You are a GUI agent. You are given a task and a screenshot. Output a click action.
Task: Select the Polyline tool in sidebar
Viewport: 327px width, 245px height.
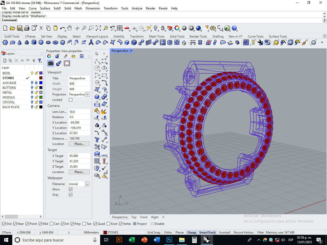(x=97, y=61)
